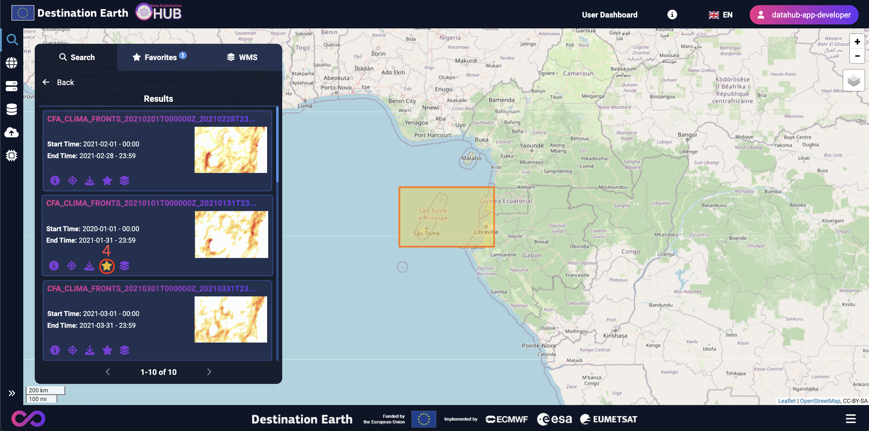Zoom map to the 20210101 FRONTS result
This screenshot has height=431, width=869.
tap(72, 266)
